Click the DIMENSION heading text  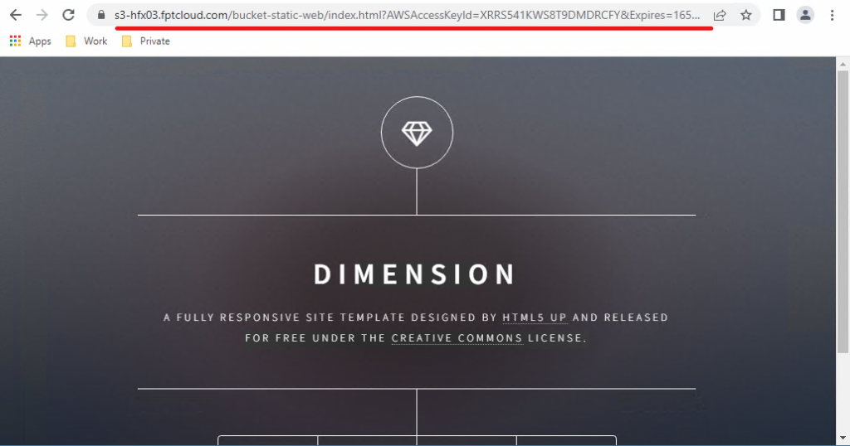click(415, 274)
